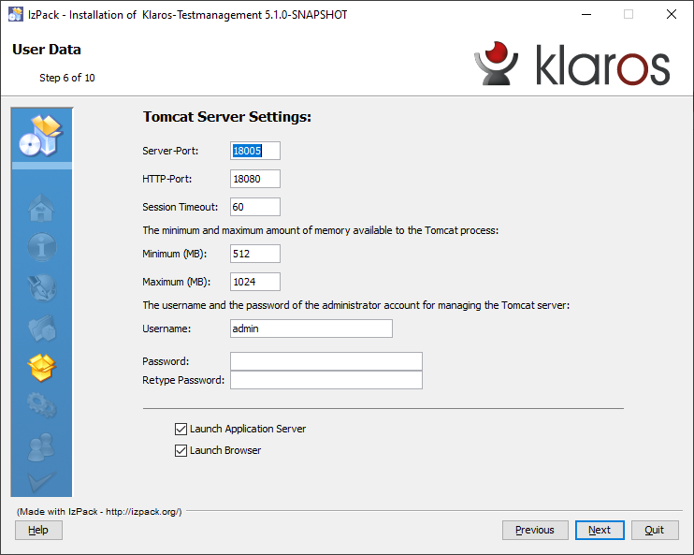This screenshot has width=694, height=555.
Task: Click the Retype Password field
Action: point(325,380)
